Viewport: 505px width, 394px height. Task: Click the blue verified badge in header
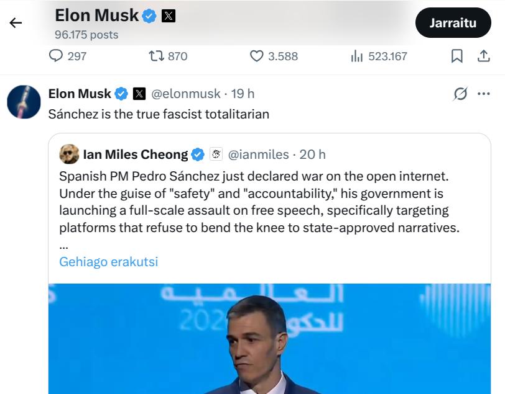point(149,16)
